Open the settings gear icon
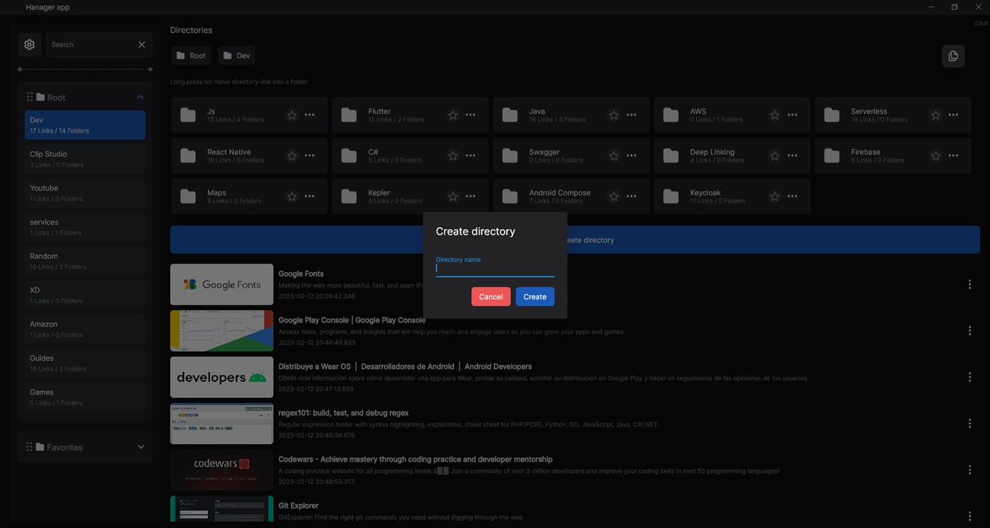The height and width of the screenshot is (528, 990). (x=29, y=45)
